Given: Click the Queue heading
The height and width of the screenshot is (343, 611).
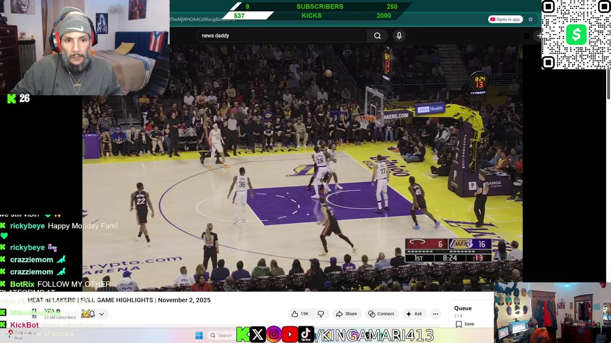Looking at the screenshot, I should click(x=463, y=308).
